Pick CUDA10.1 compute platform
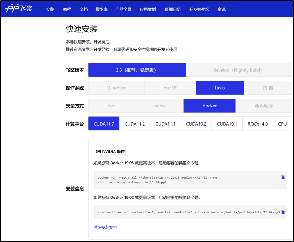The image size is (294, 242). click(227, 124)
